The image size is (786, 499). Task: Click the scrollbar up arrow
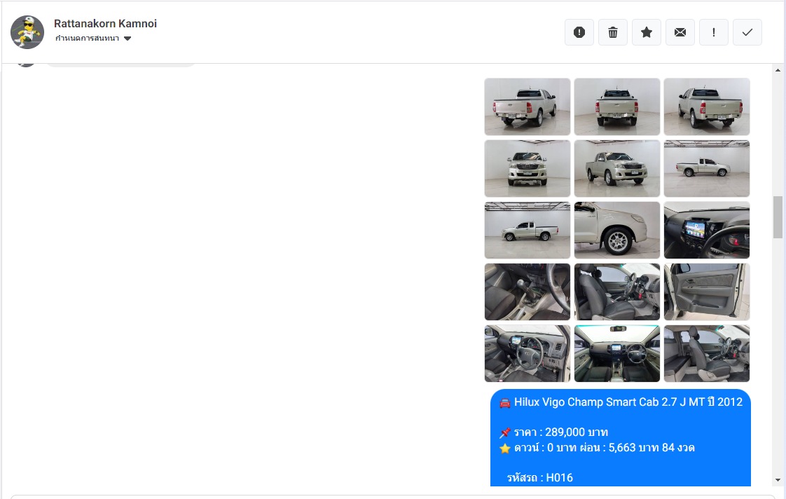pos(778,70)
